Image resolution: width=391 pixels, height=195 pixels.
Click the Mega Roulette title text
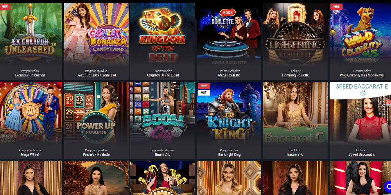[229, 75]
